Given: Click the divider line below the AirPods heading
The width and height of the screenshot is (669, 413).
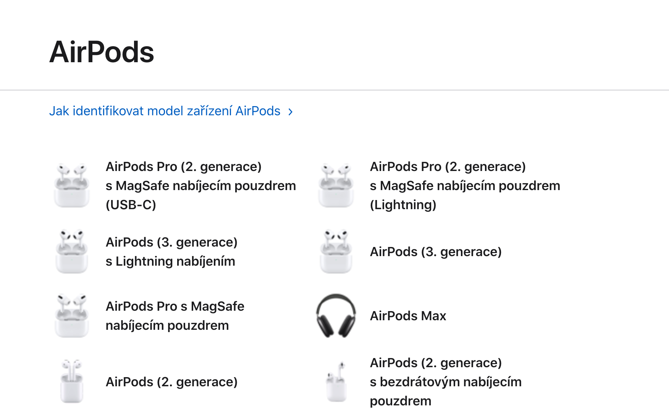Looking at the screenshot, I should click(334, 90).
